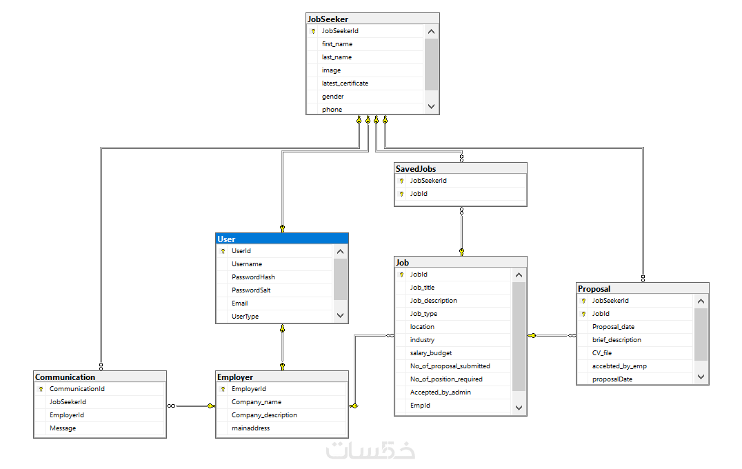Click User table scrollbar down arrow
This screenshot has height=469, width=742.
tap(340, 315)
